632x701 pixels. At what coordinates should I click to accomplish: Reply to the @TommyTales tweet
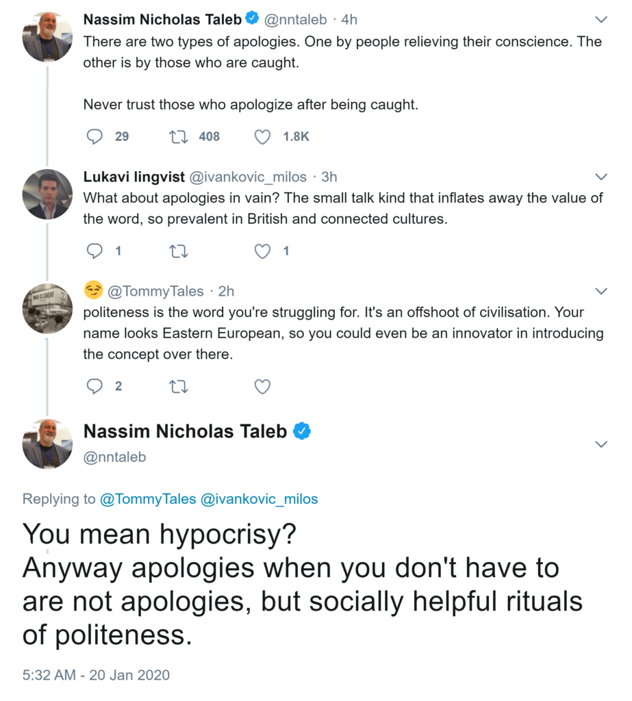tap(94, 387)
